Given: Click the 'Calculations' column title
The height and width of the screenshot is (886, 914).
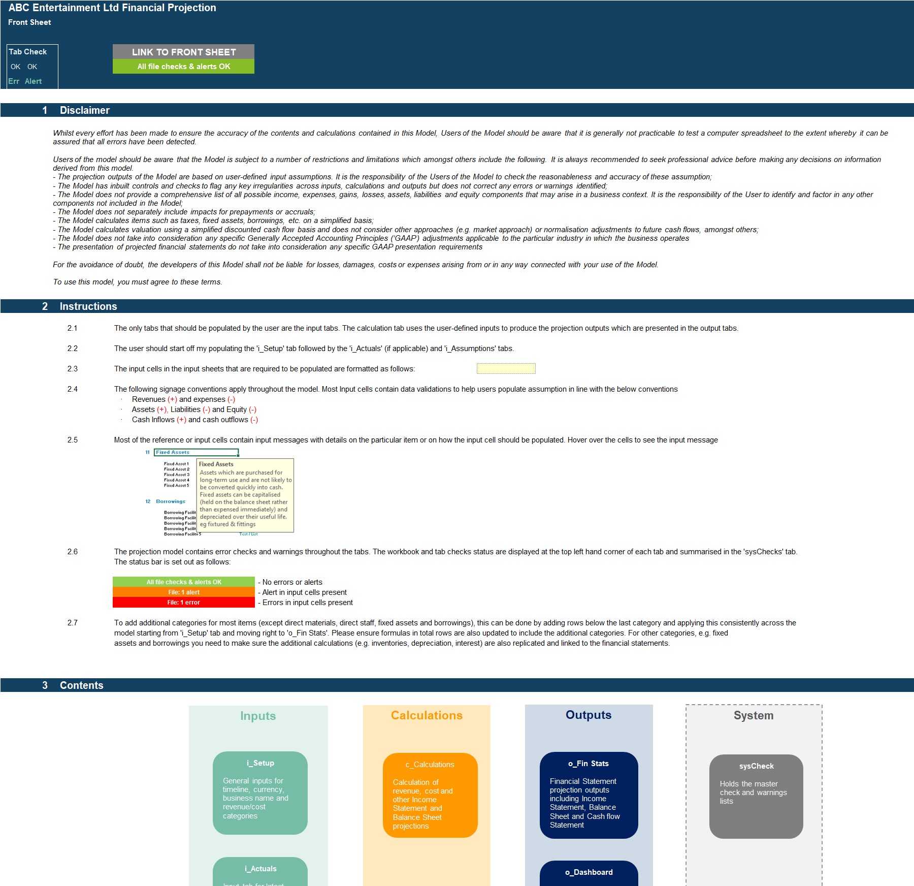Looking at the screenshot, I should click(x=427, y=715).
